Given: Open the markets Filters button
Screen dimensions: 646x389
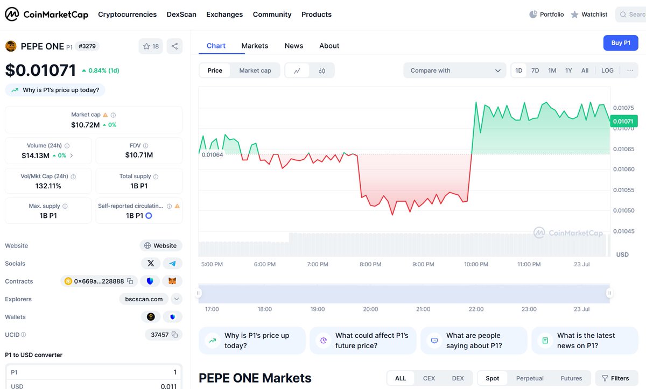Looking at the screenshot, I should click(x=615, y=378).
